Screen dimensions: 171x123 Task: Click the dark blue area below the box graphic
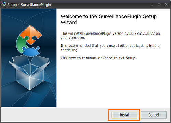pos(28,99)
